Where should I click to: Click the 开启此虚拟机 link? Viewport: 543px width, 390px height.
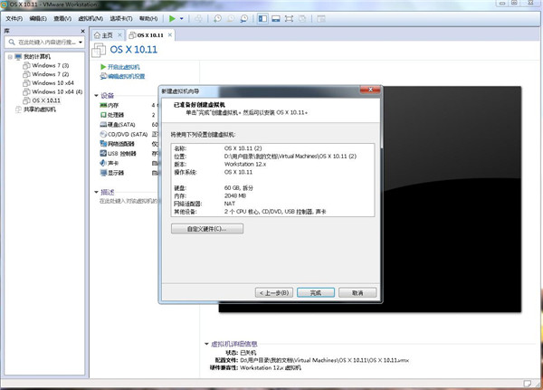120,67
